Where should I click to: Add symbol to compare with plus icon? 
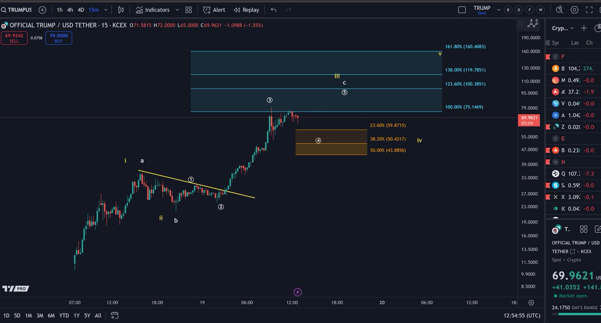pyautogui.click(x=42, y=9)
